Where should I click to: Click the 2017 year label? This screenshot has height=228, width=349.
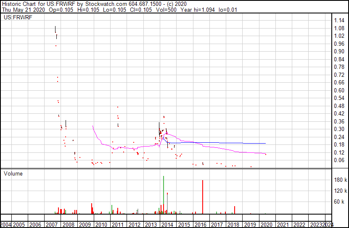click(217, 225)
